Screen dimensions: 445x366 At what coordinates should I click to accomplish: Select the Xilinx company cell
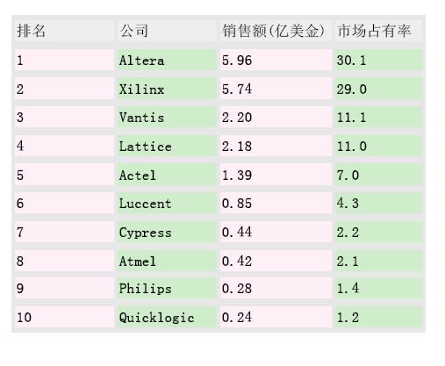167,89
